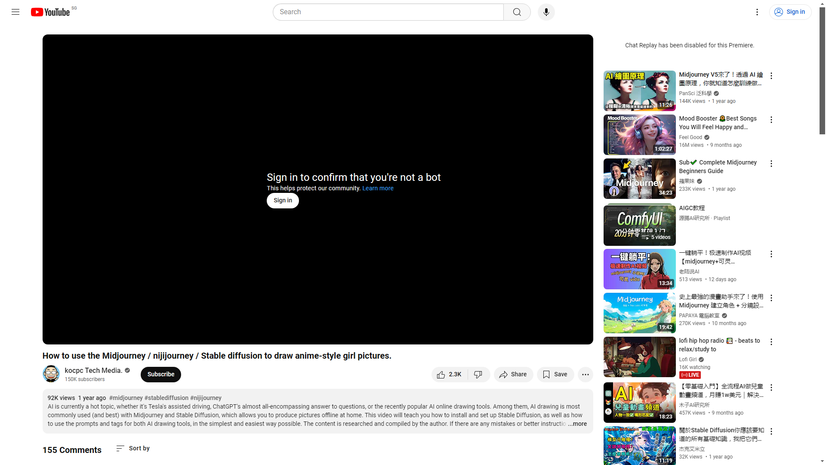This screenshot has width=826, height=465.
Task: Open options for Mood Booster video
Action: click(x=771, y=120)
